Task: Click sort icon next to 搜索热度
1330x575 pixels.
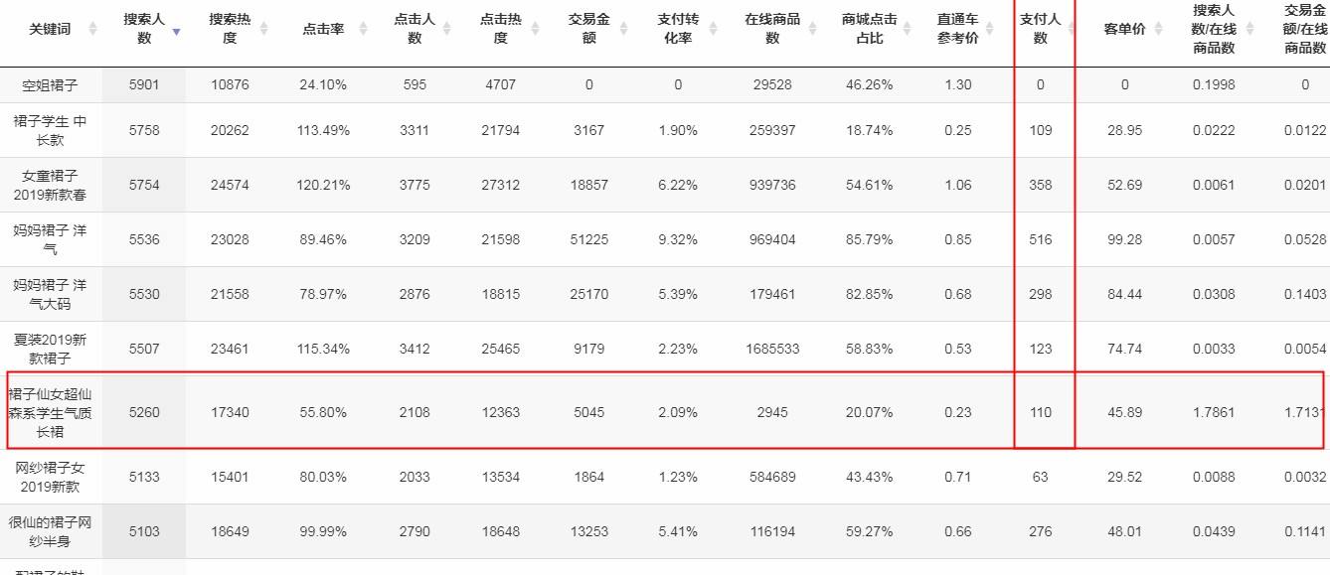Action: 262,29
